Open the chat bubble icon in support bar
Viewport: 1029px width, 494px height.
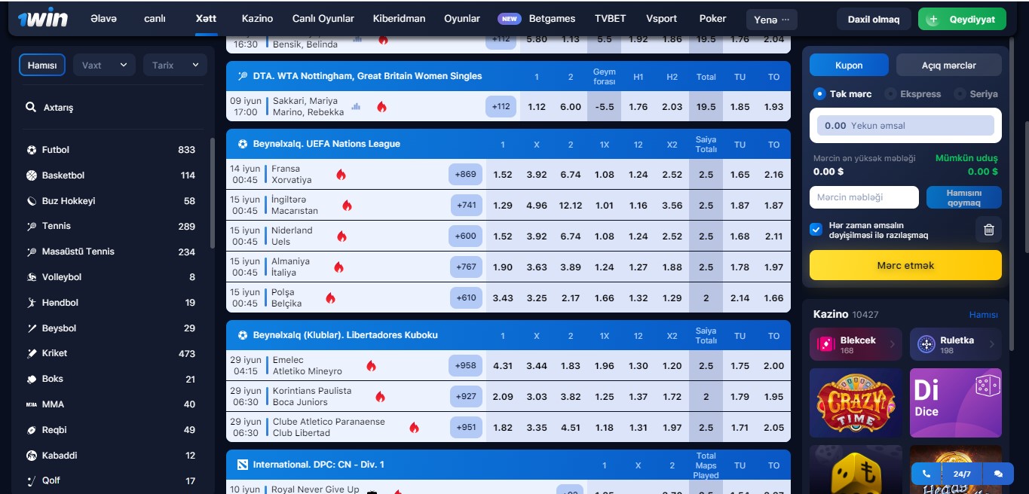pos(998,474)
